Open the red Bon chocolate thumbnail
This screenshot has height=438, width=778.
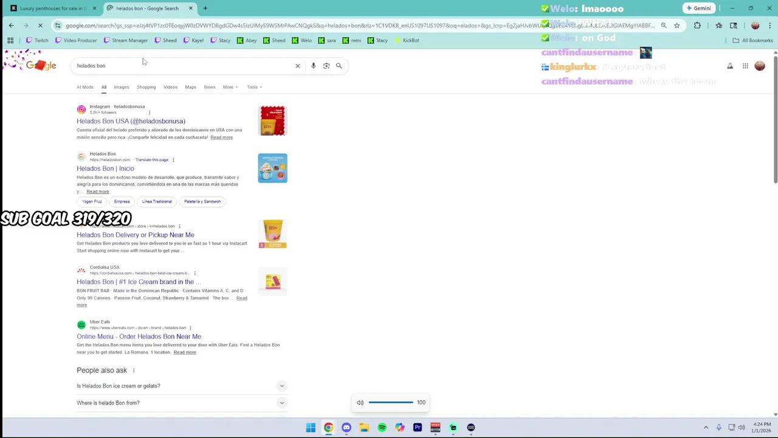[x=272, y=120]
